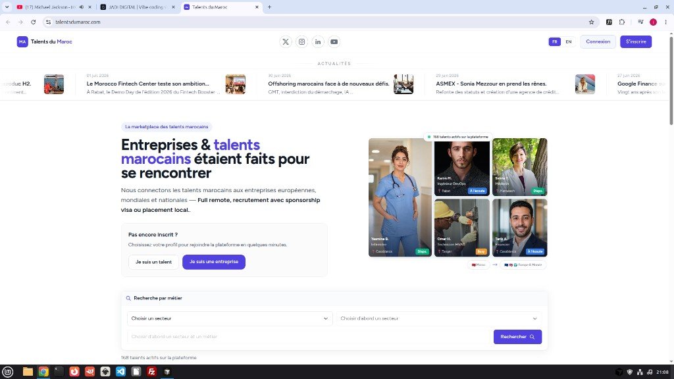
Task: Select Karim M. DevOps profile card
Action: coord(461,167)
